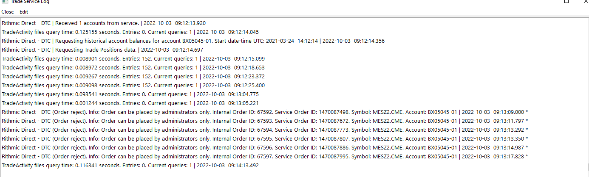Minimize the Trade Service Log window

547,2
